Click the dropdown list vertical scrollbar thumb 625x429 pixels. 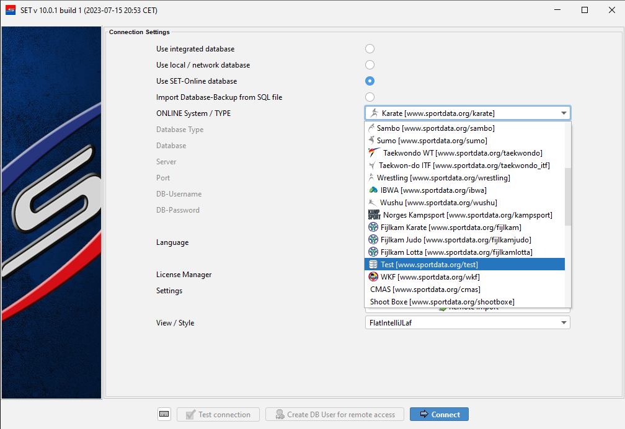[568, 196]
